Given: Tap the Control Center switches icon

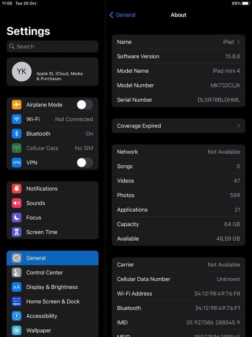Looking at the screenshot, I should (16, 272).
